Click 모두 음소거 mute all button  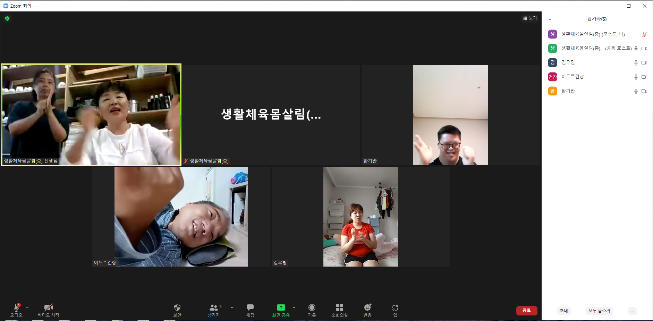coord(599,311)
